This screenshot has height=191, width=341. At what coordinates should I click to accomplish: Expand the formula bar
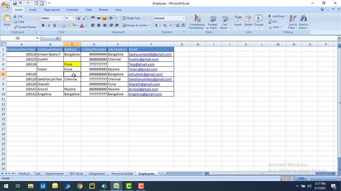(339, 38)
